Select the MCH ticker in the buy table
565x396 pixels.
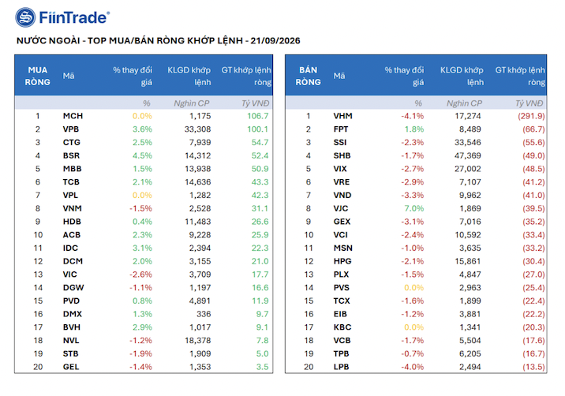tap(73, 116)
